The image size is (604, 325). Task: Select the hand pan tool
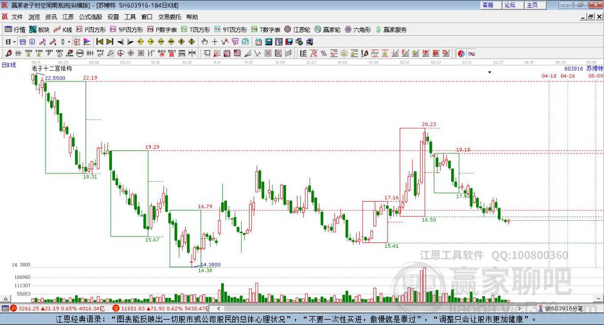[x=205, y=42]
